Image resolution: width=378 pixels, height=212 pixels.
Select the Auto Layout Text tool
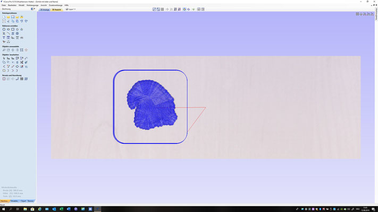(x=8, y=38)
